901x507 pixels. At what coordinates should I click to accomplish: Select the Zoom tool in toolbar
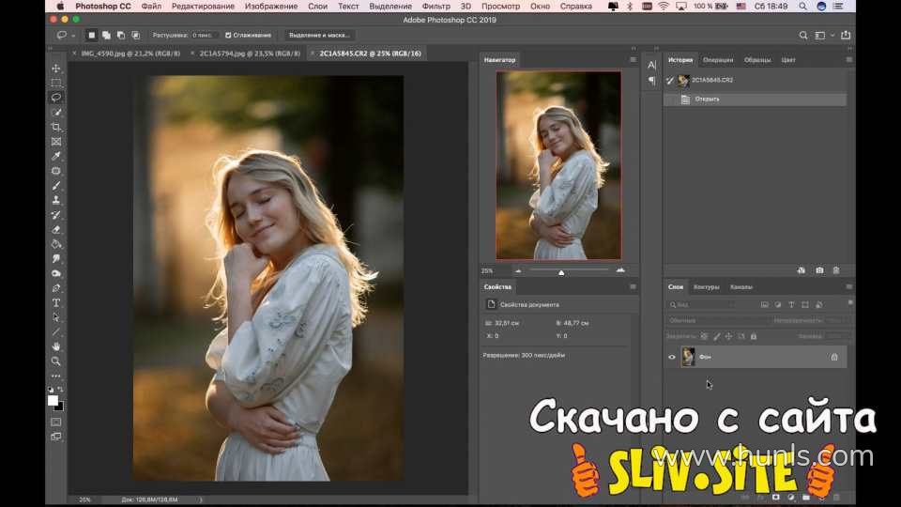pyautogui.click(x=56, y=361)
